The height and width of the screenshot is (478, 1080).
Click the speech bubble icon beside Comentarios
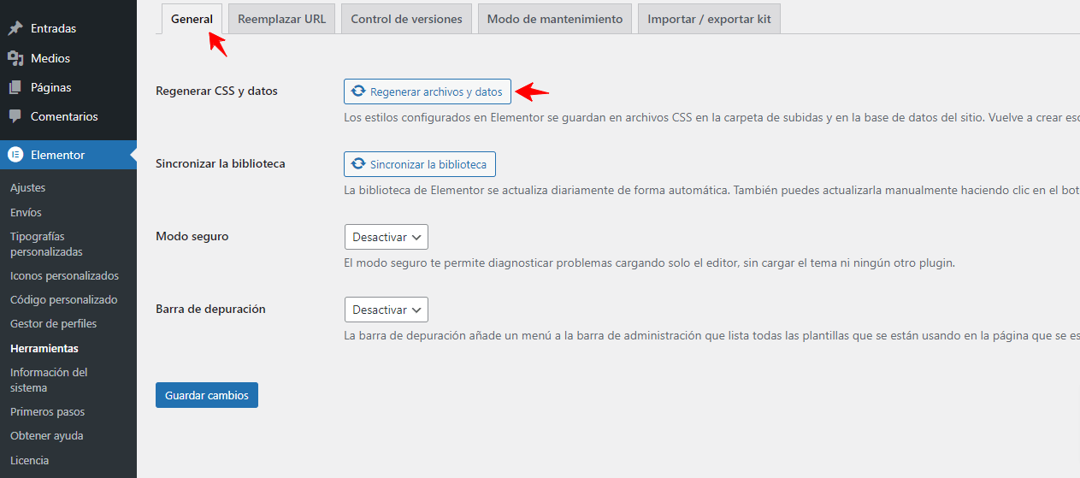15,116
